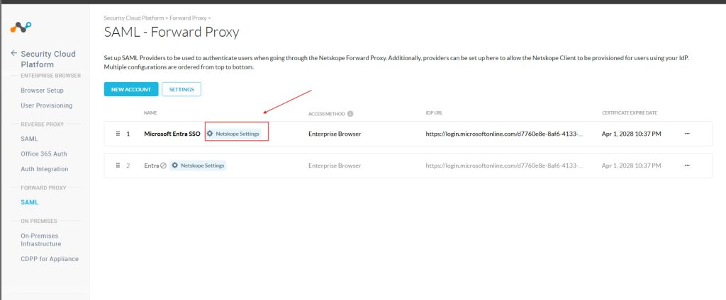
Task: Click the Security Cloud Platform sidebar title
Action: [x=48, y=59]
